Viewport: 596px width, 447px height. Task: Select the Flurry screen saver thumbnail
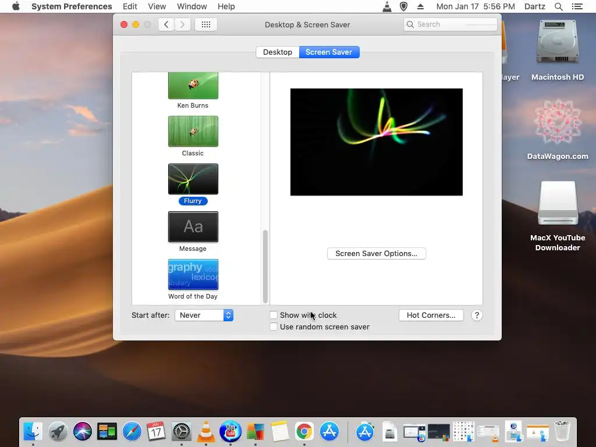(x=193, y=179)
